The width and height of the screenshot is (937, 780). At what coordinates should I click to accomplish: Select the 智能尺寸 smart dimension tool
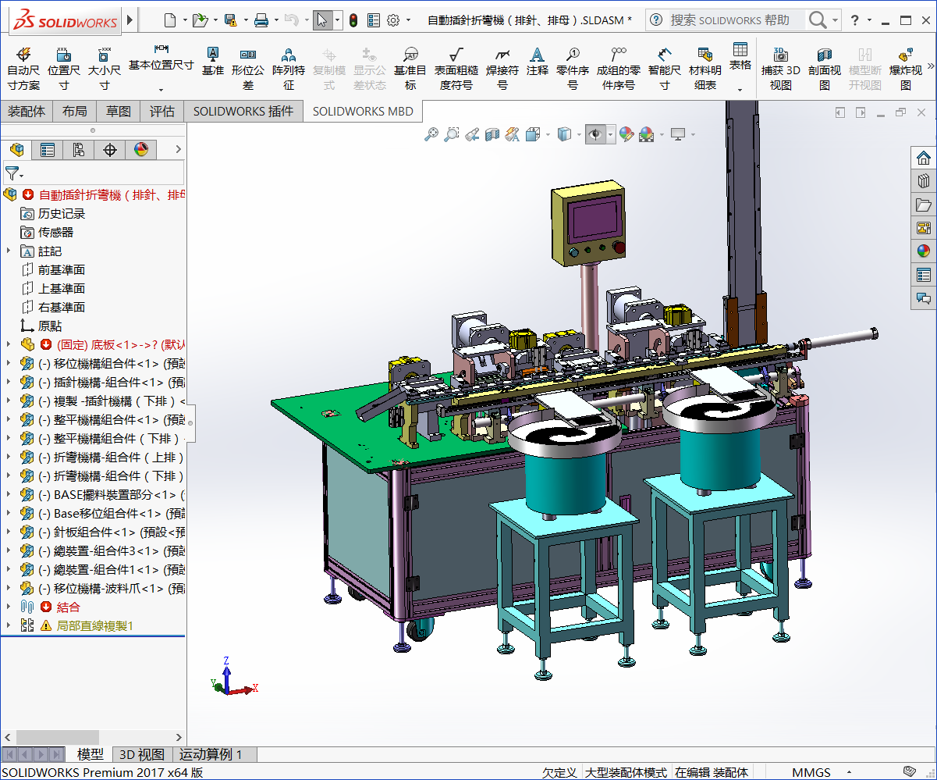click(665, 68)
